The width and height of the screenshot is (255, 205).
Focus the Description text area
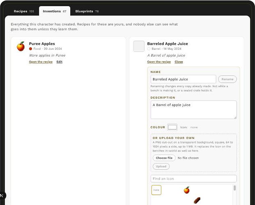193,109
